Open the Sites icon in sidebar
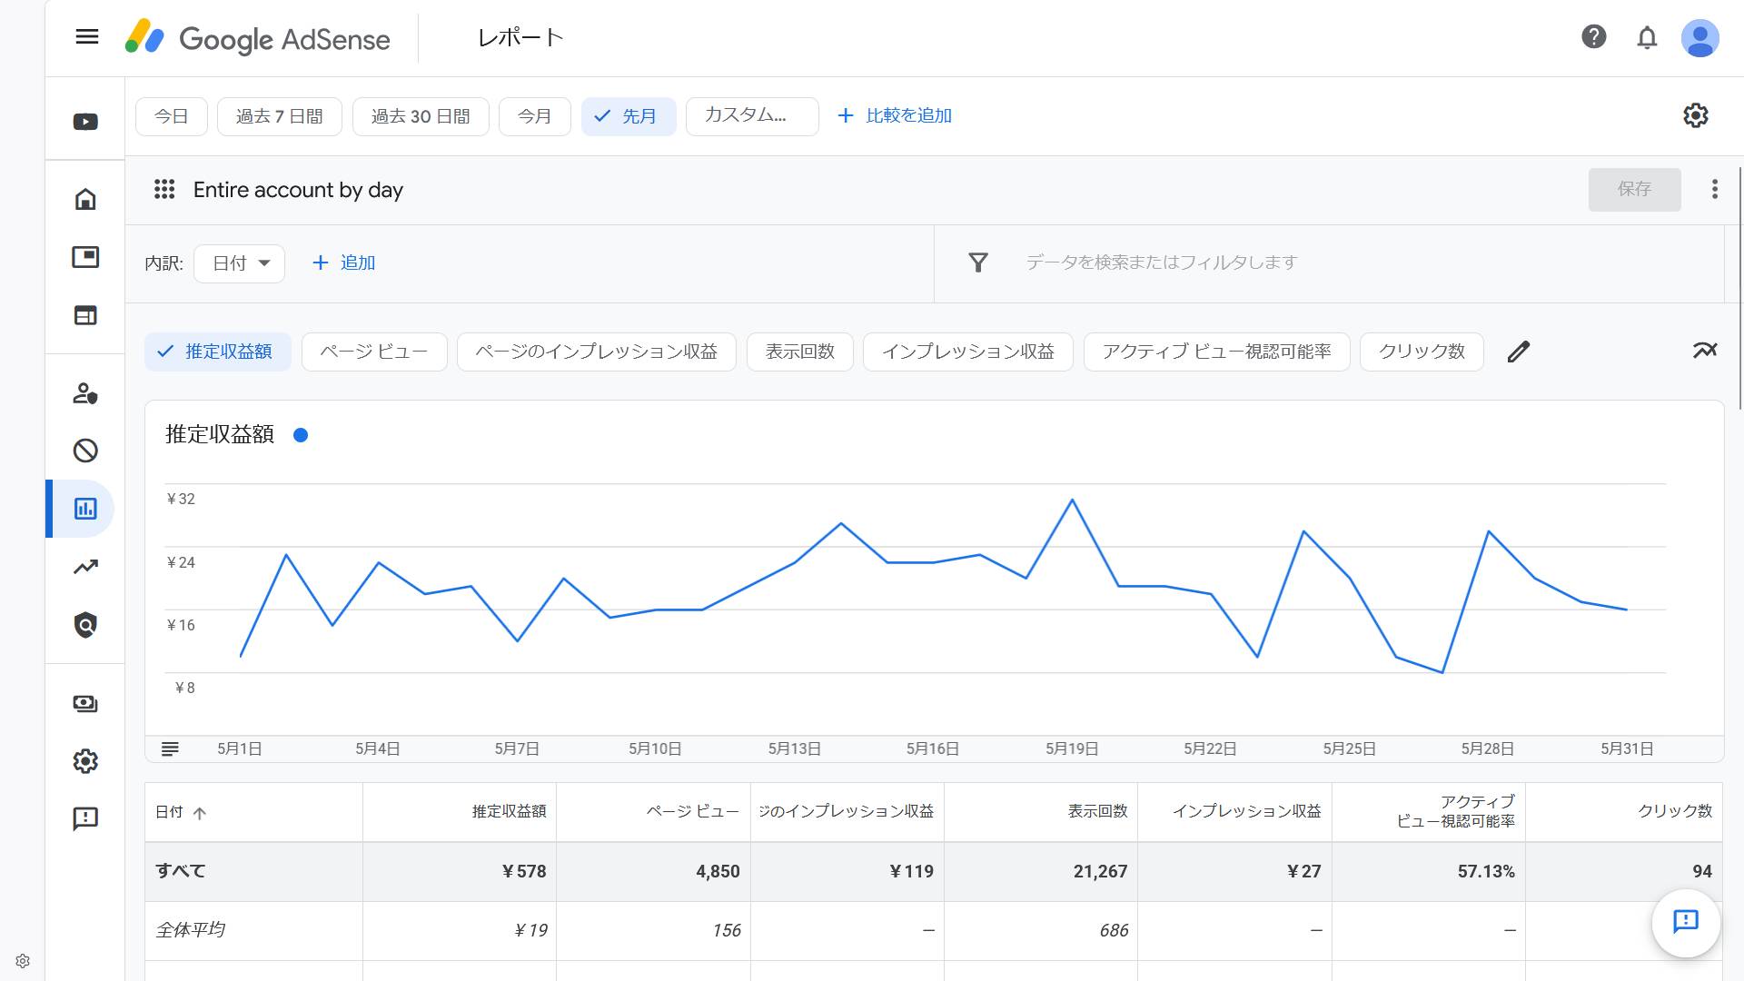This screenshot has height=981, width=1744. [85, 315]
